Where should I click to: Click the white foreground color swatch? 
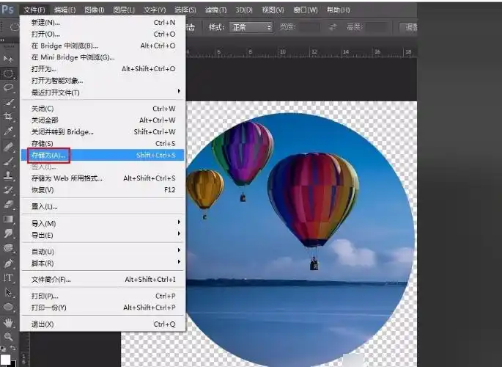coord(6,358)
